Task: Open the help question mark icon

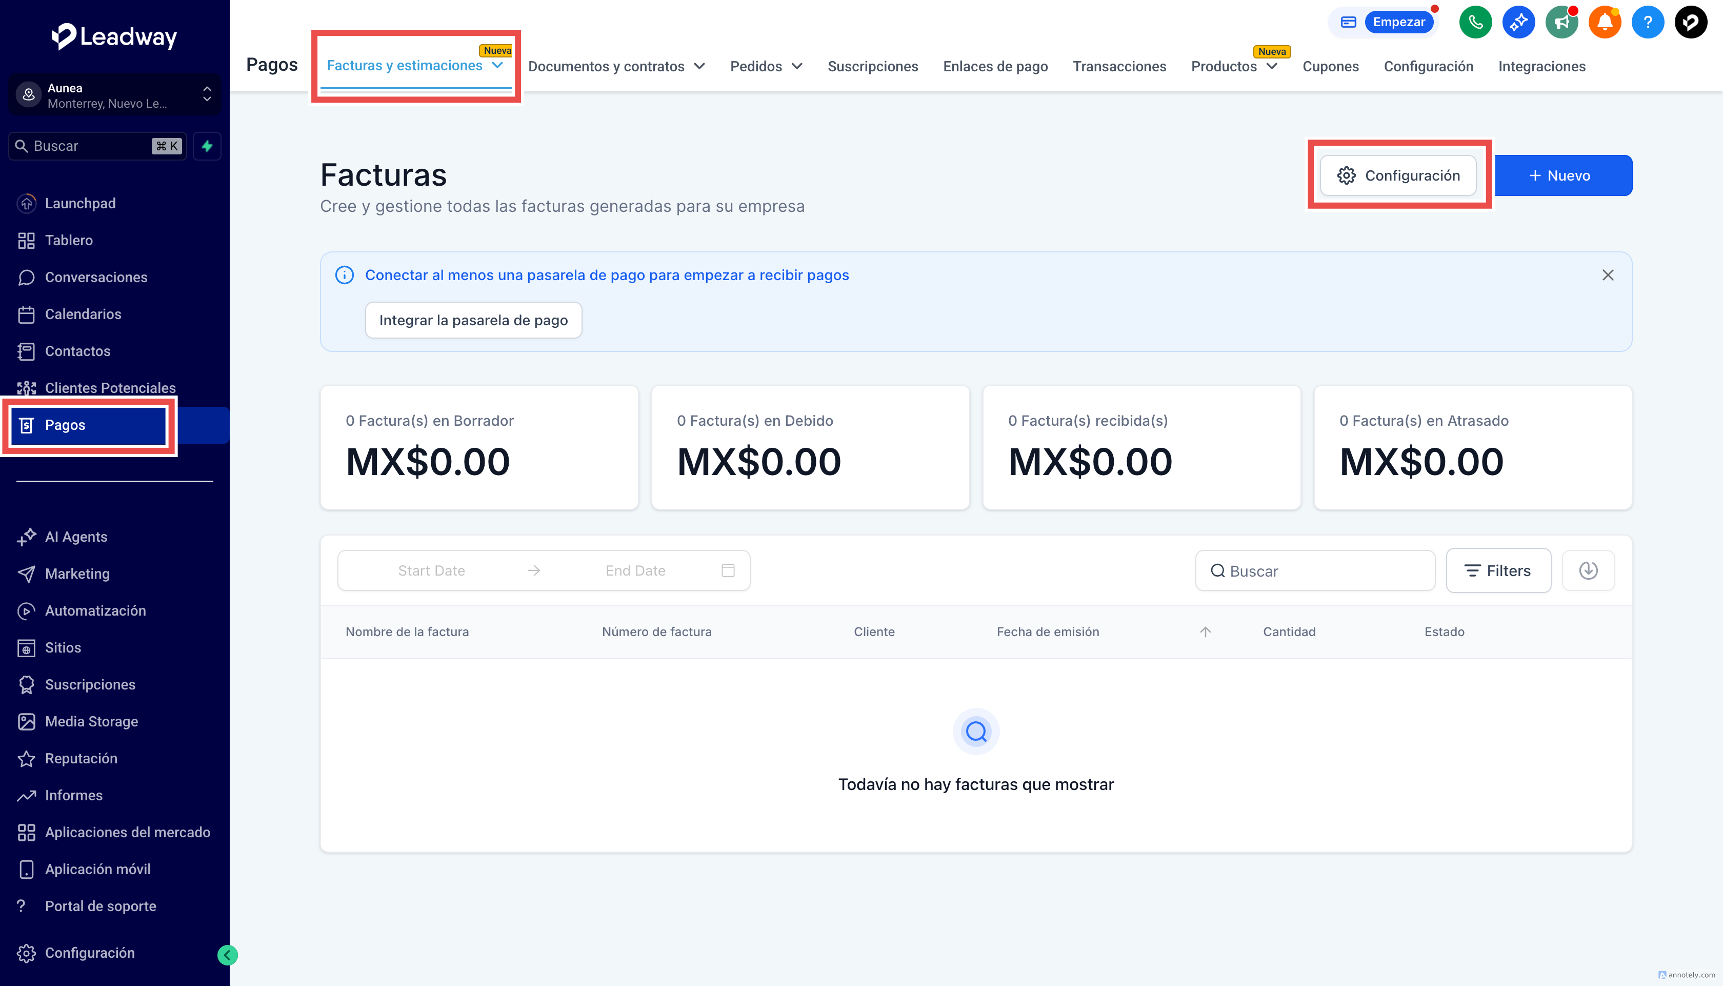Action: (1647, 23)
